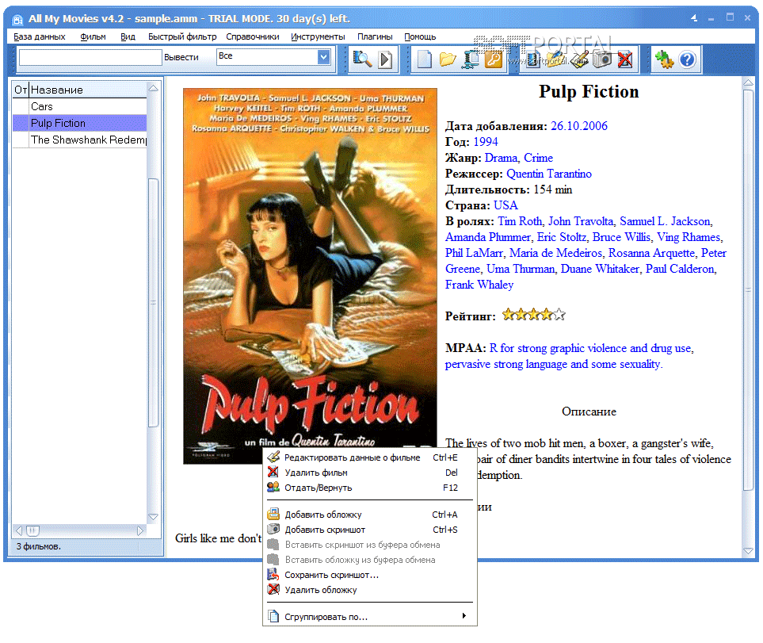The image size is (763, 643).
Task: Click the details pane vertical scrollbar thumb
Action: point(749,289)
